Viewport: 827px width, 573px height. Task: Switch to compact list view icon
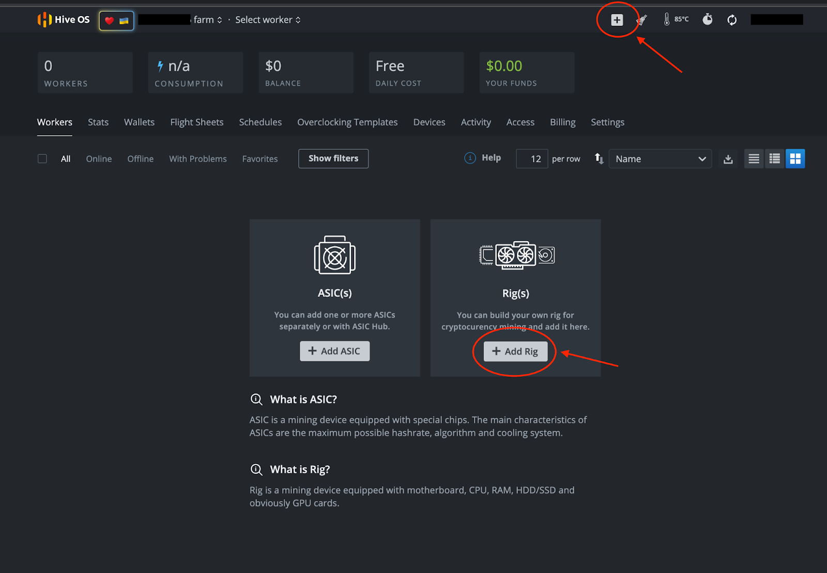click(754, 159)
